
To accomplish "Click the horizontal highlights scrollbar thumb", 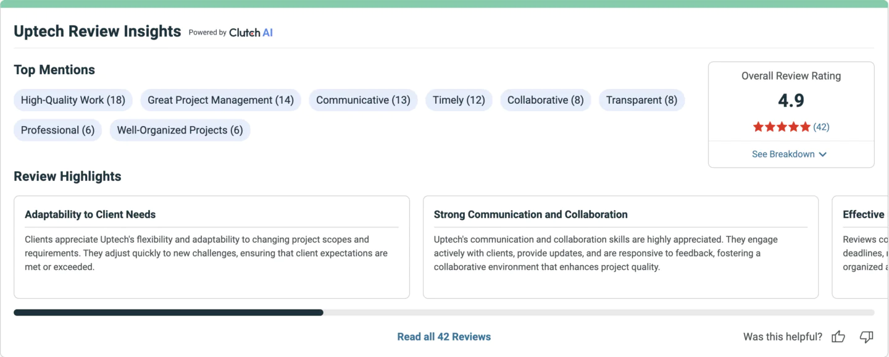I will (169, 313).
